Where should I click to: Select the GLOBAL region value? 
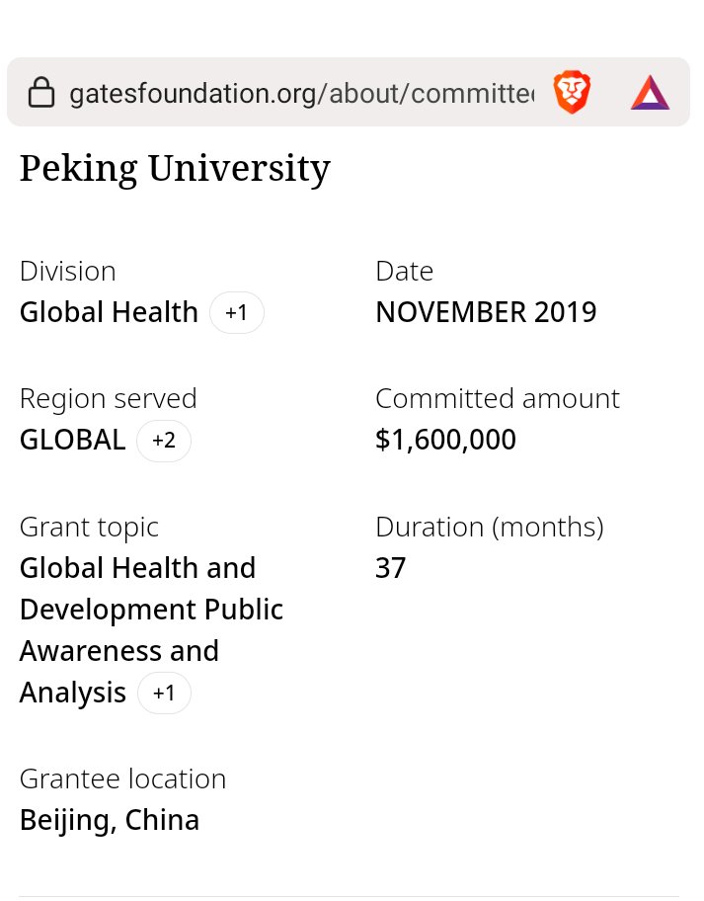(72, 441)
